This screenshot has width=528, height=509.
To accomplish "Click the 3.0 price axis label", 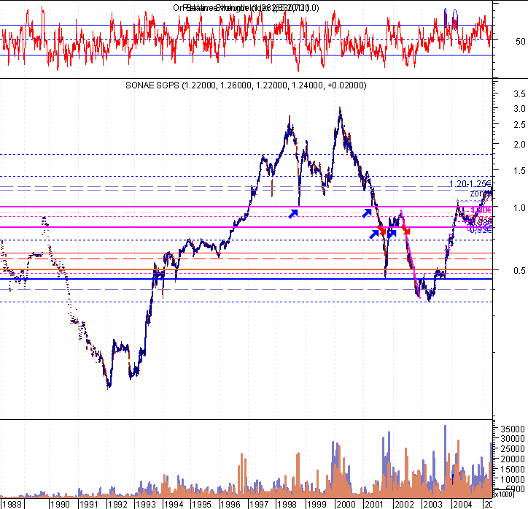I will click(x=519, y=109).
